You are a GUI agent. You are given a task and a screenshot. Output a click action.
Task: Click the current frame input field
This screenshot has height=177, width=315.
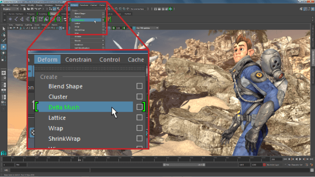point(277,159)
